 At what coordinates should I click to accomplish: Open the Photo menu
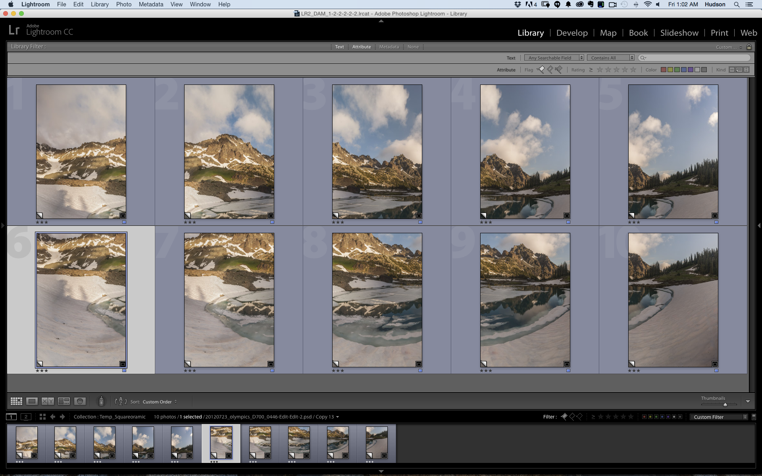tap(124, 4)
